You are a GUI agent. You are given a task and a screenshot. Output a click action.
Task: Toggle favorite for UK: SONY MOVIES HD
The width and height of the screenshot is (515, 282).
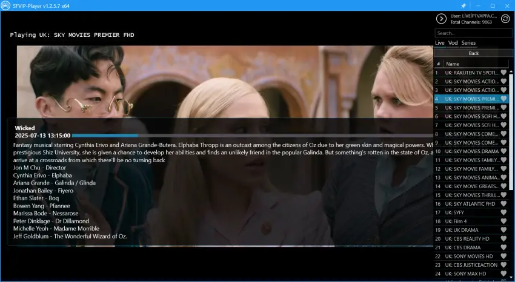point(503,256)
